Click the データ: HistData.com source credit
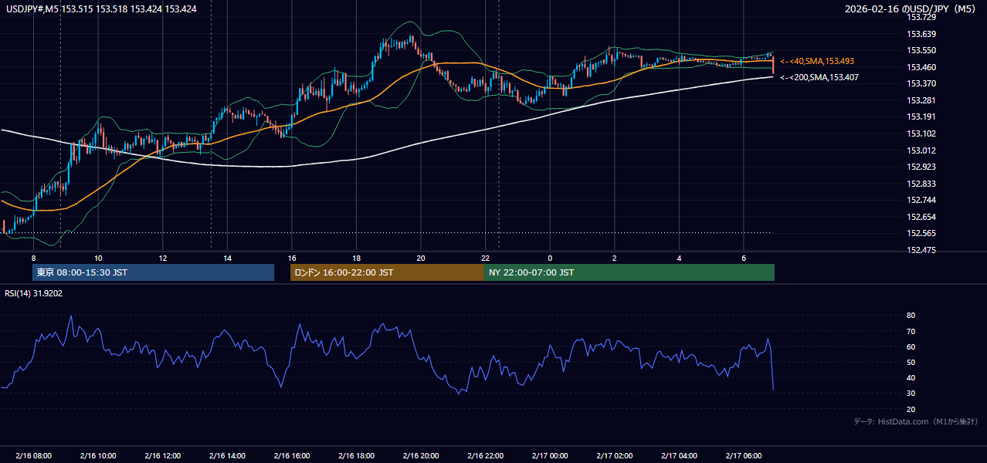 pos(915,421)
